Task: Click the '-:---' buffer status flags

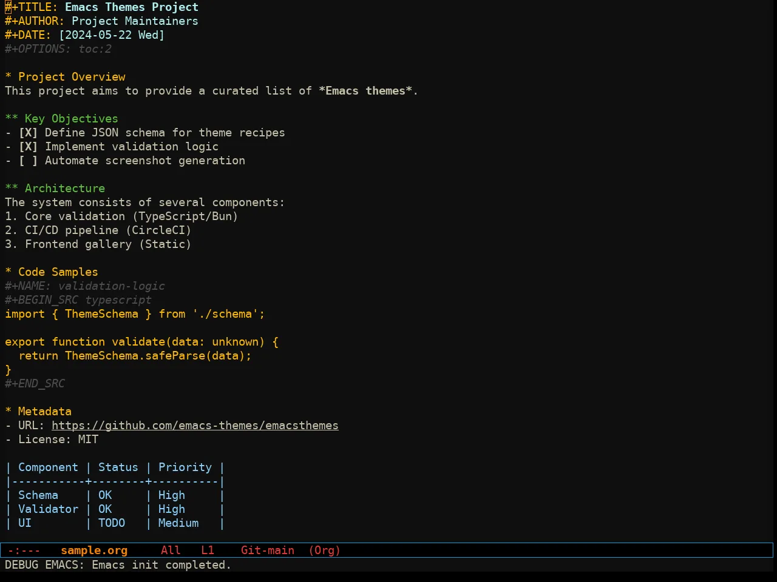Action: coord(24,550)
